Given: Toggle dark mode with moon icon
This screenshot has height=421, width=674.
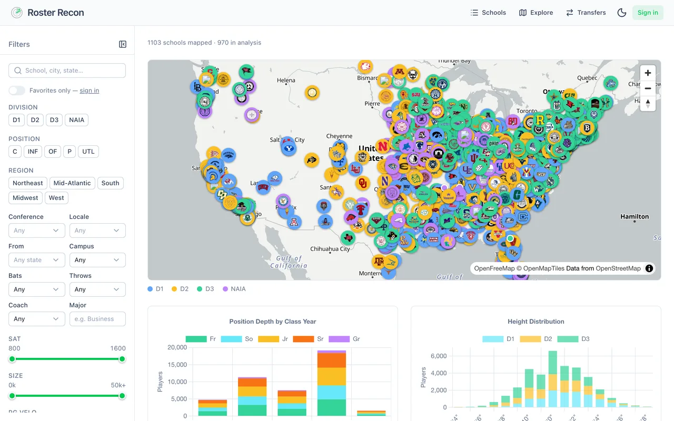Looking at the screenshot, I should click(x=622, y=13).
